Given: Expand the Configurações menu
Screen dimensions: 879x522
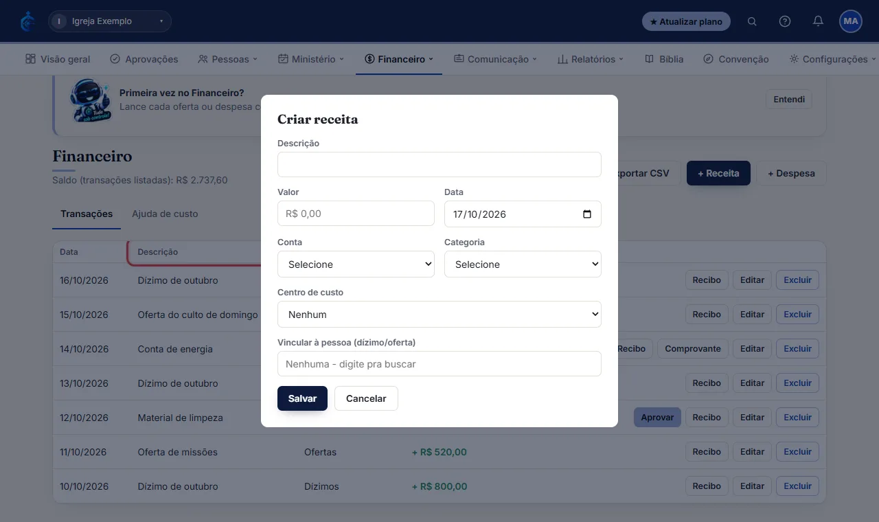Looking at the screenshot, I should pyautogui.click(x=832, y=59).
